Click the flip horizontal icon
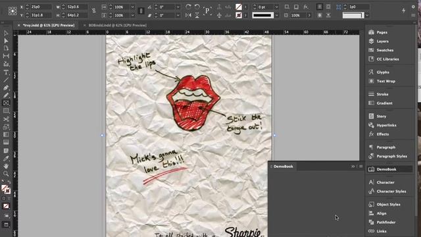 point(188,15)
